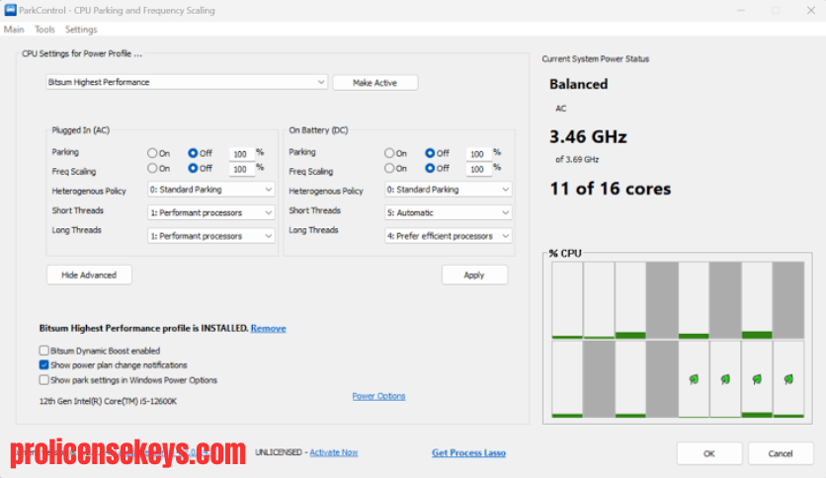Select Plugged In Parking On radio

pyautogui.click(x=152, y=153)
